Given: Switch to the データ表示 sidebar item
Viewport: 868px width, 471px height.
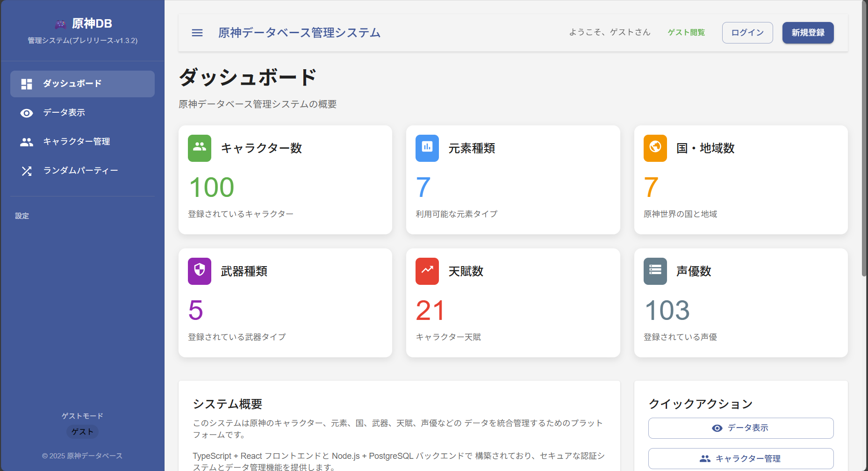Looking at the screenshot, I should click(64, 113).
